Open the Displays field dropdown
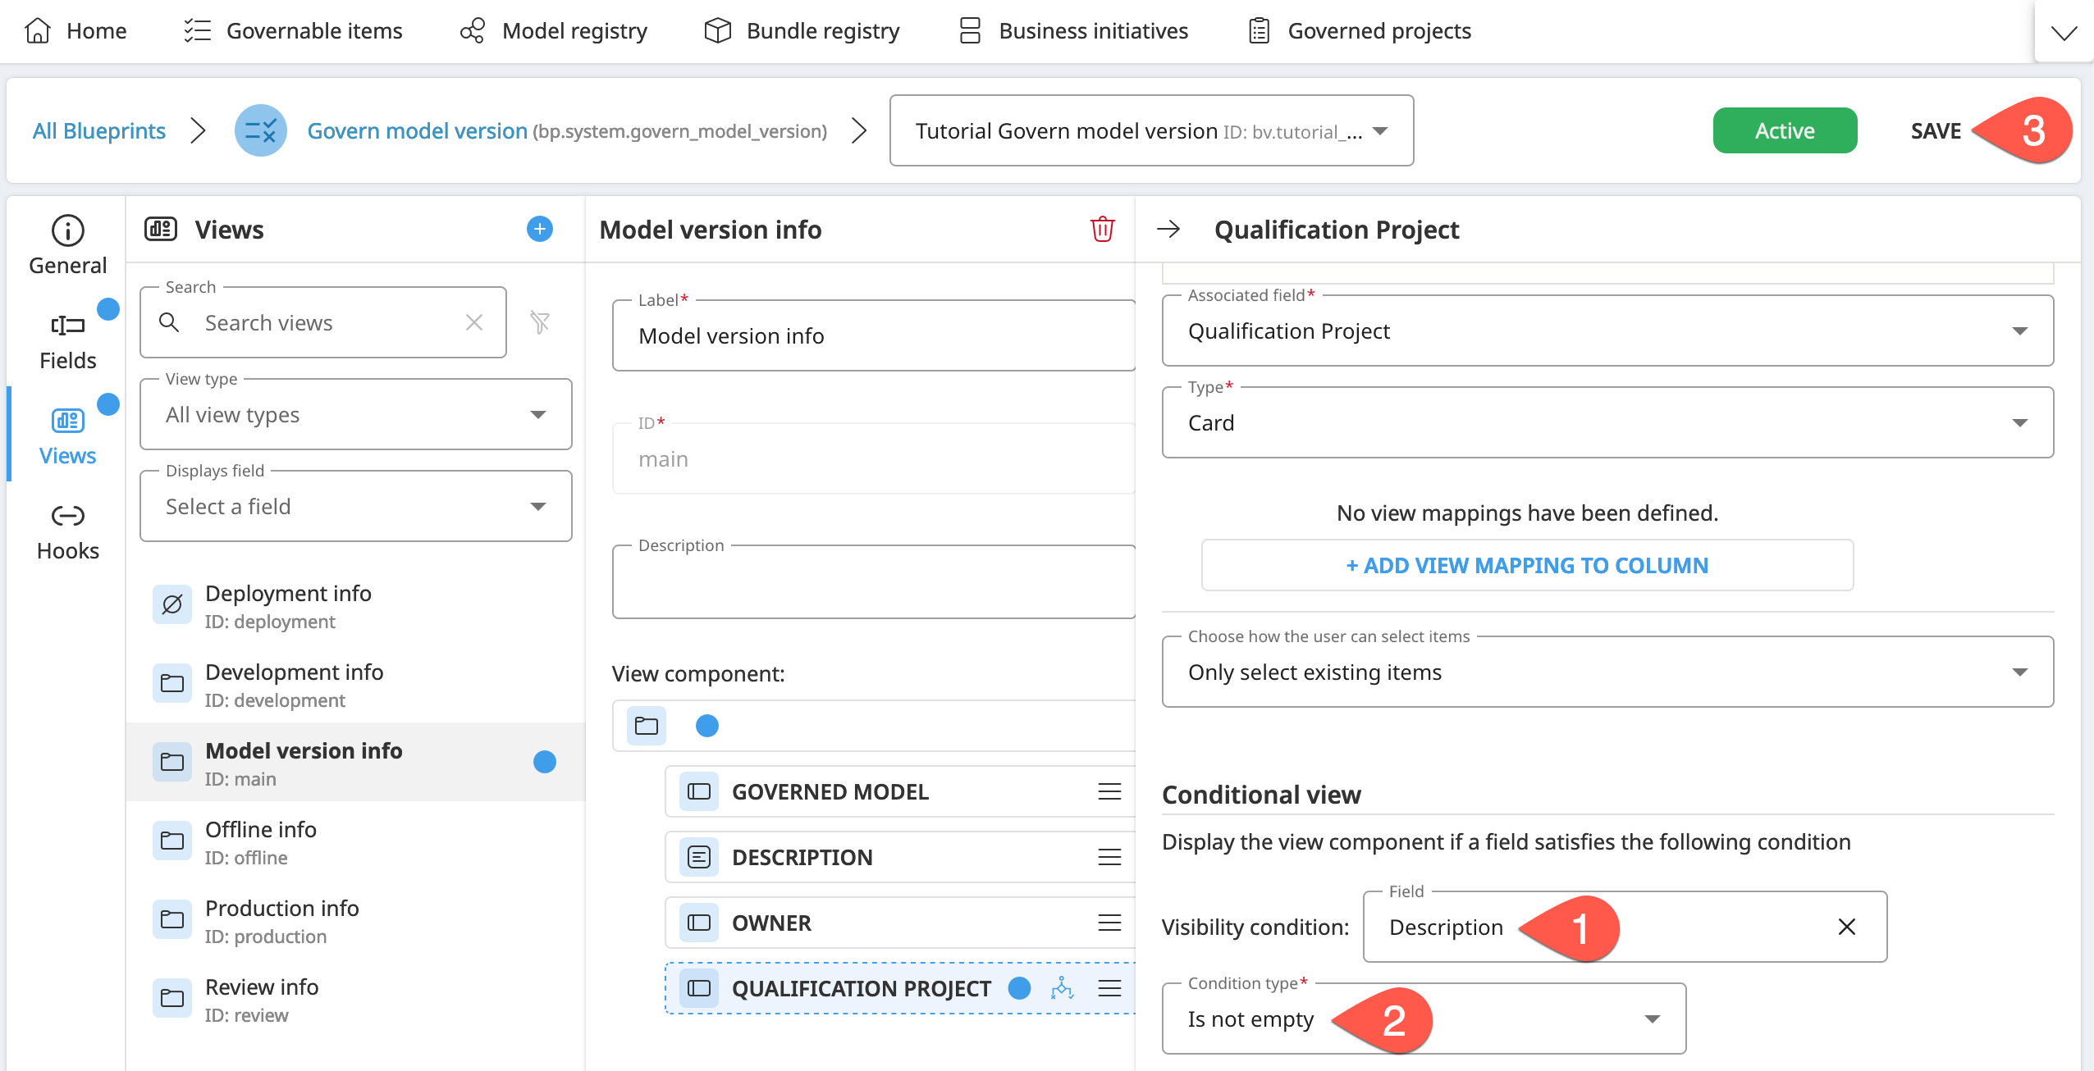 coord(355,506)
